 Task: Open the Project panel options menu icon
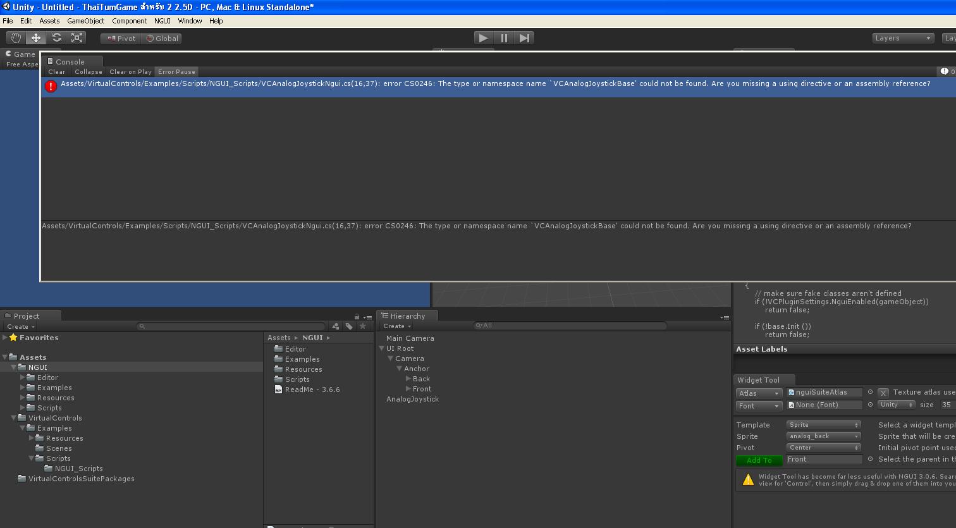point(367,317)
